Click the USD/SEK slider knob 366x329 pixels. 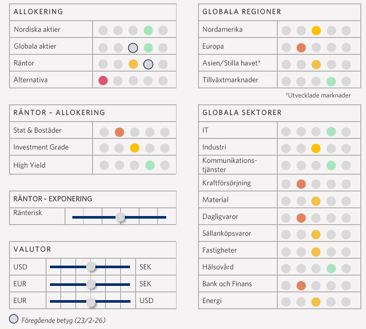click(x=91, y=267)
